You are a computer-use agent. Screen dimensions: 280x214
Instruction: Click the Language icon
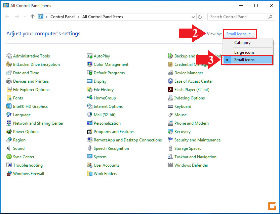point(9,115)
